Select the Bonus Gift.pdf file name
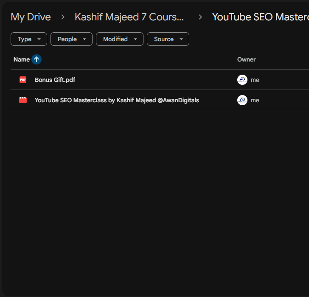This screenshot has width=309, height=297. click(x=55, y=80)
